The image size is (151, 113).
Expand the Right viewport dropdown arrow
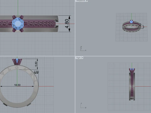tap(82, 58)
